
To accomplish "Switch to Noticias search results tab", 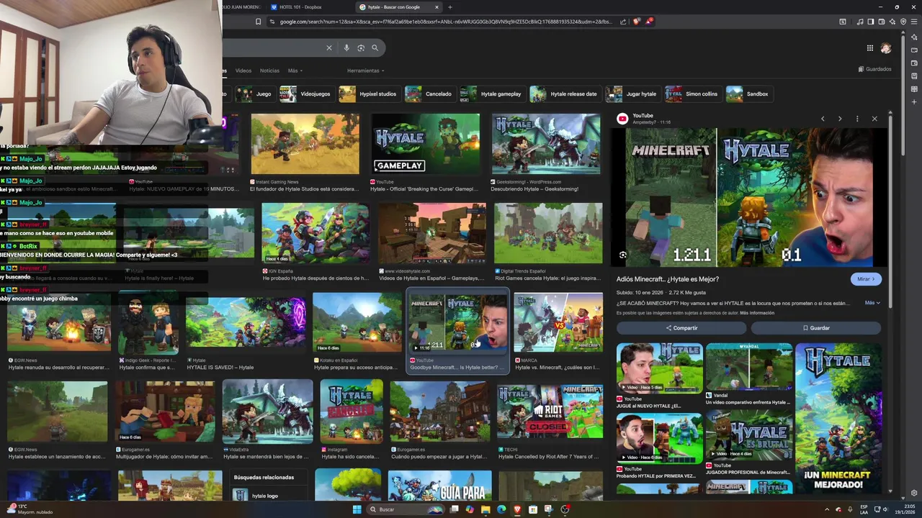I will [x=269, y=71].
